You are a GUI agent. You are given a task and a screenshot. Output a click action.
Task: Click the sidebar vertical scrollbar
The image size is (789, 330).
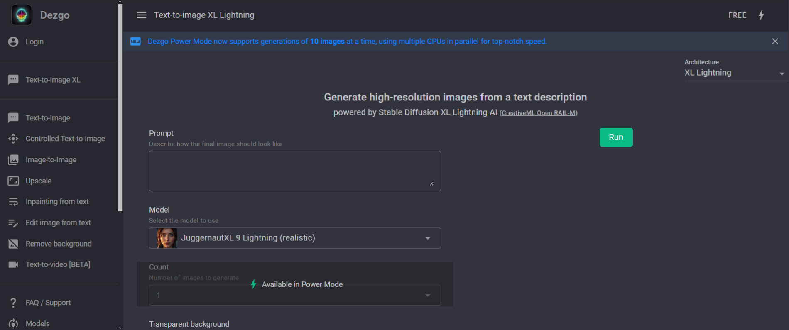point(120,108)
